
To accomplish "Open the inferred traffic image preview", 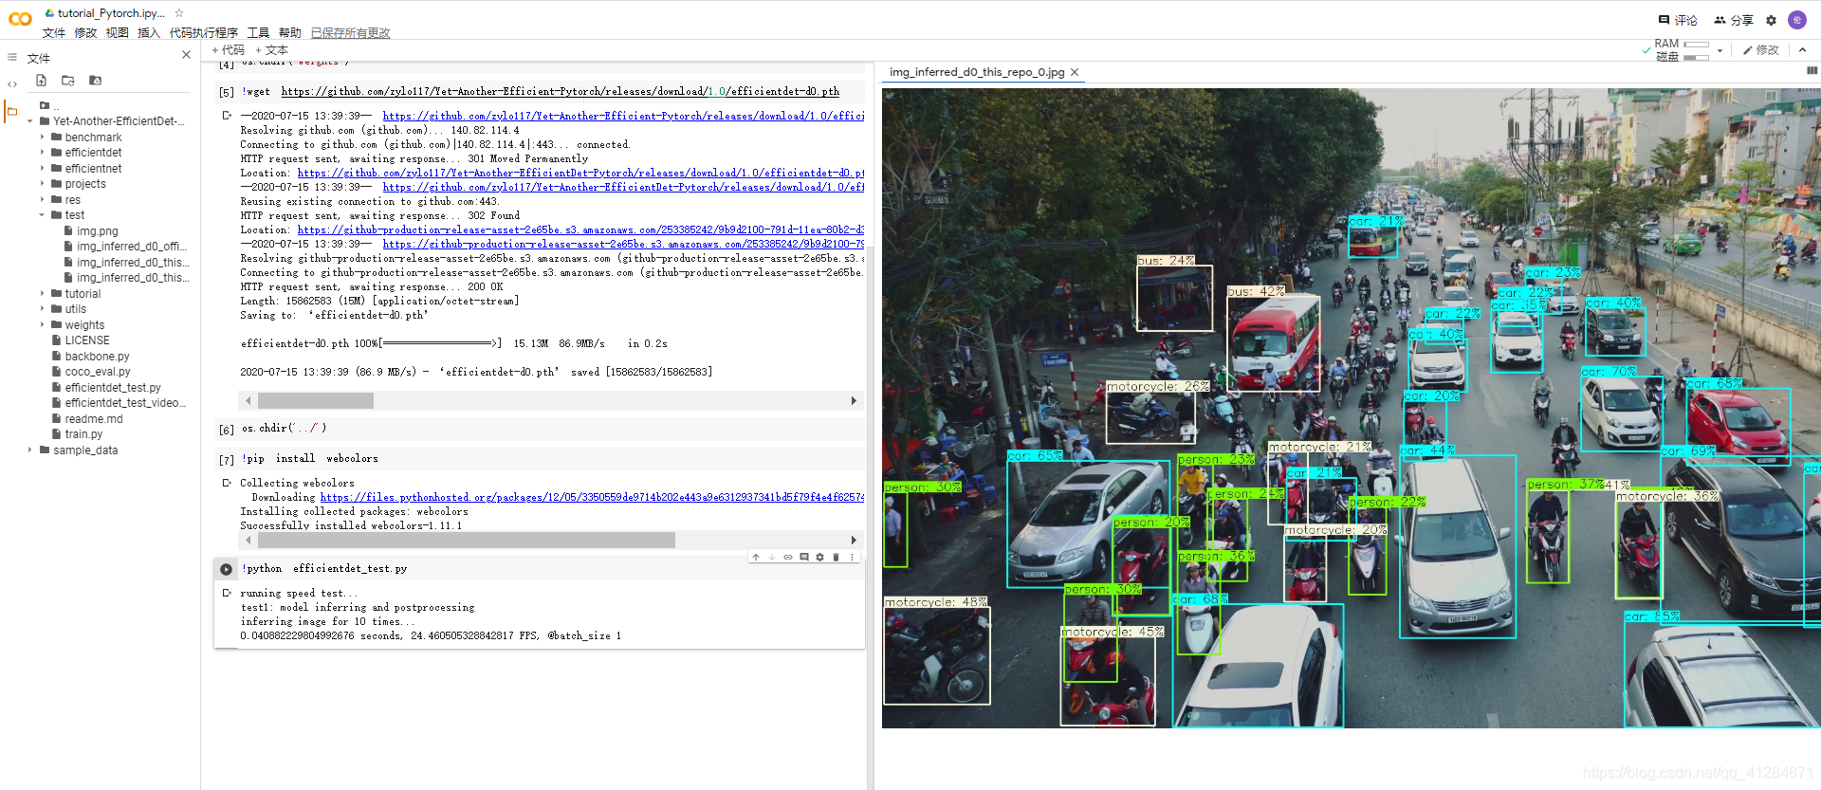I will [1352, 408].
